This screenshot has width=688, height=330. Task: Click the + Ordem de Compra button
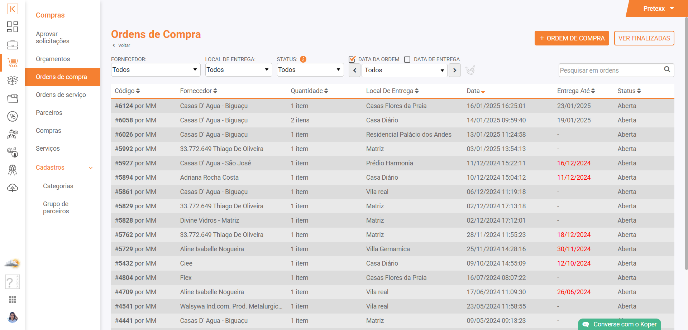click(x=572, y=38)
